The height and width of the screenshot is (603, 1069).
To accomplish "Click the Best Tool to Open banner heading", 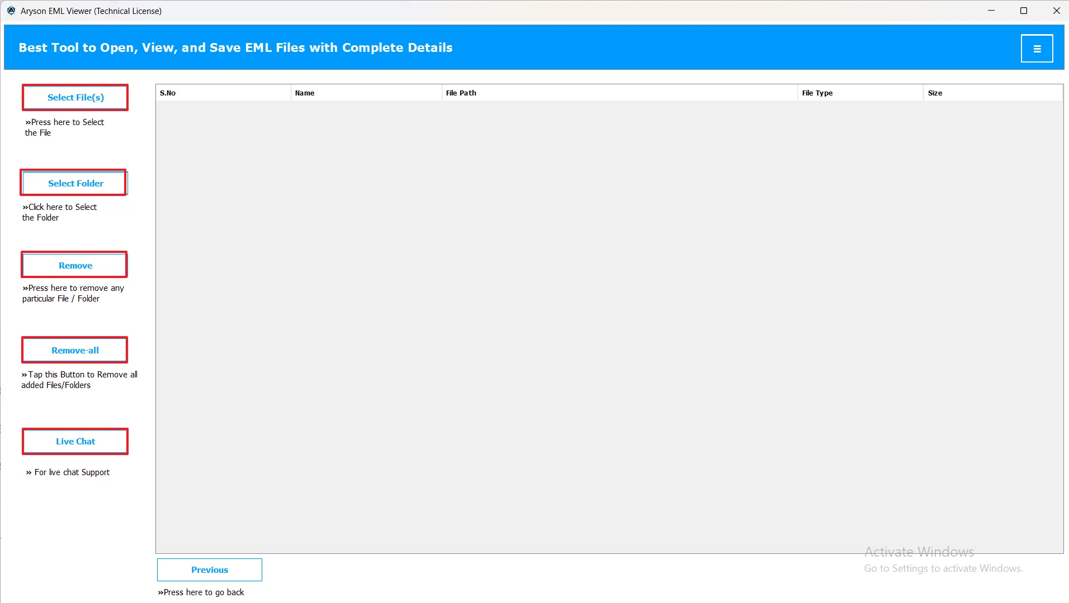I will point(235,47).
